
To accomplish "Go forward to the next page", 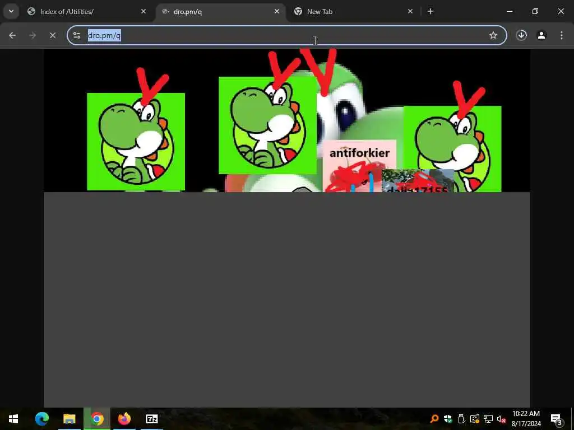I will click(x=33, y=35).
